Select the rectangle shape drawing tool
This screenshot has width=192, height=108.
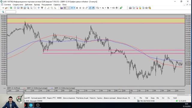(x=97, y=8)
